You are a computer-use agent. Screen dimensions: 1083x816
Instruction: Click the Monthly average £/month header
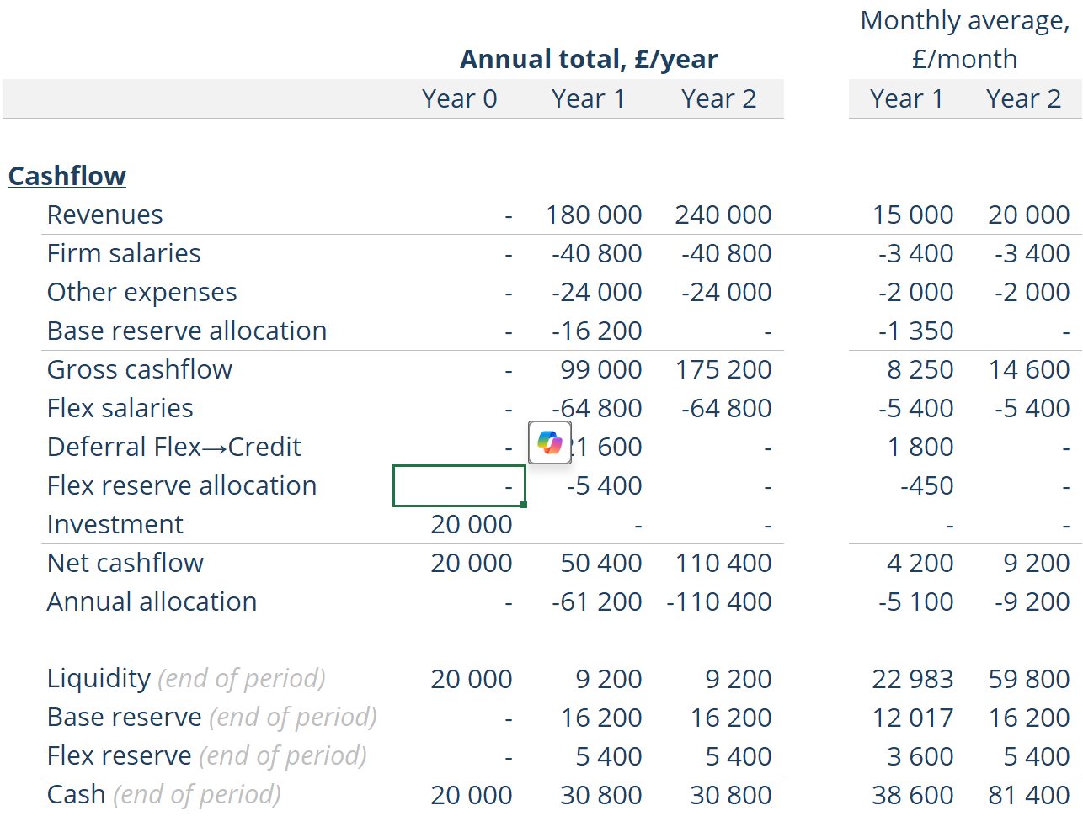click(965, 40)
